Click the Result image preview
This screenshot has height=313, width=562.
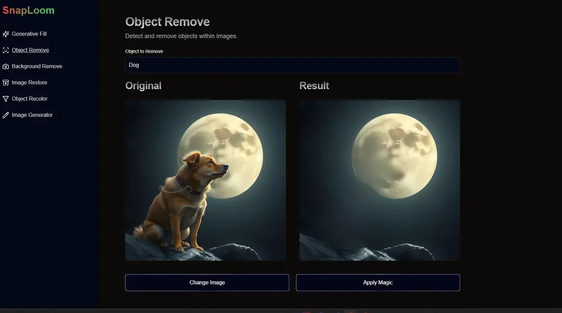click(x=379, y=180)
